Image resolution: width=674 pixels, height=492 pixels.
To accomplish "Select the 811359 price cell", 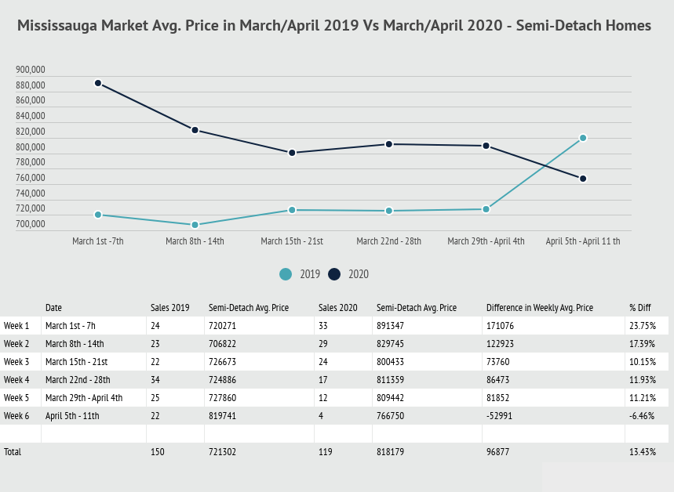I will [390, 380].
